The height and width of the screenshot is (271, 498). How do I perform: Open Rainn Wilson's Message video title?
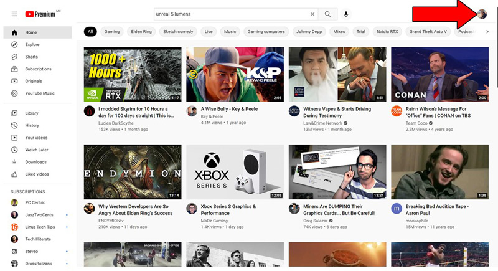coord(438,112)
